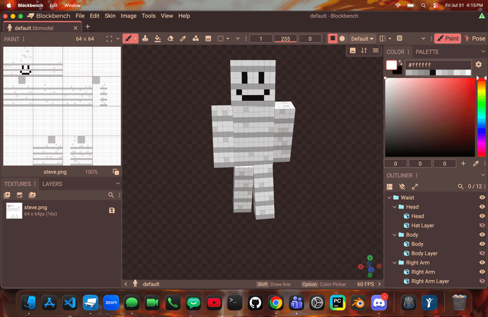This screenshot has height=317, width=488.
Task: Click the outliner expand arrows icon
Action: pyautogui.click(x=414, y=187)
